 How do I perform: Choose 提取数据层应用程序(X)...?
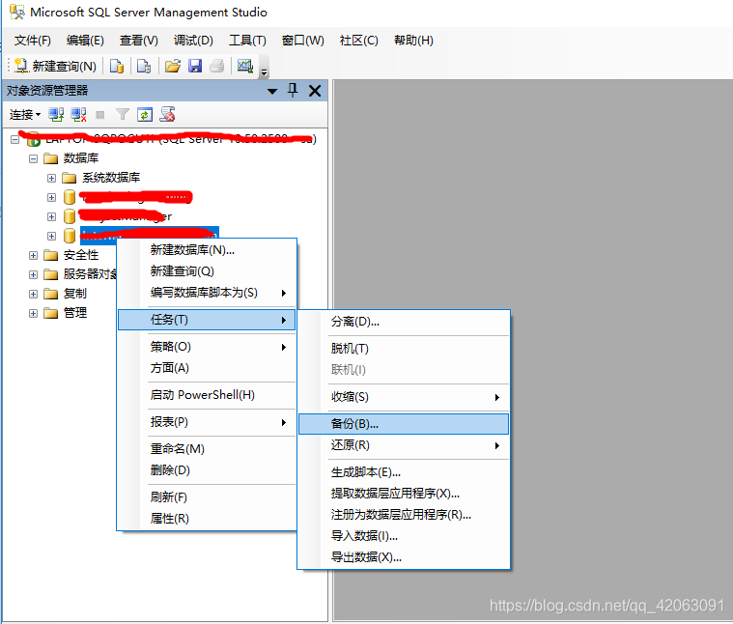click(404, 494)
